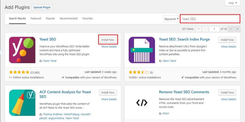Click the Yoast SEO plugin logo thumbnail
245x122 pixels.
pos(22,50)
